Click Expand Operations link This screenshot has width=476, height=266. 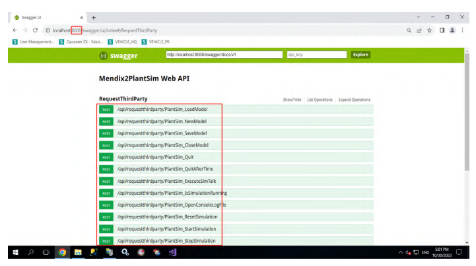click(x=355, y=100)
